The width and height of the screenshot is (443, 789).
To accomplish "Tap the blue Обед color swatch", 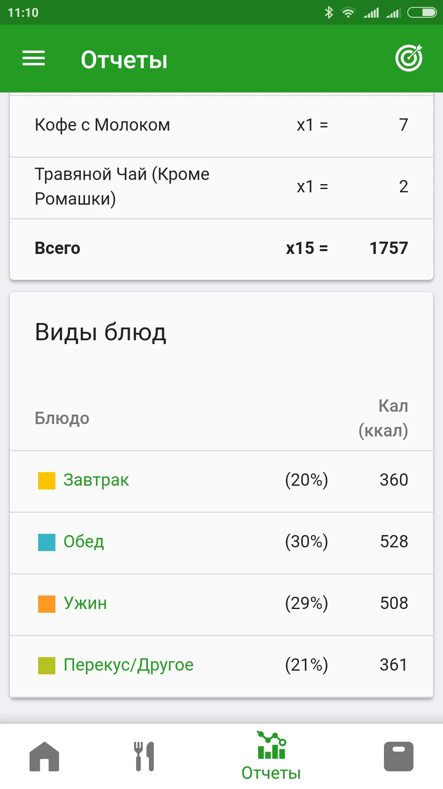I will pos(47,542).
